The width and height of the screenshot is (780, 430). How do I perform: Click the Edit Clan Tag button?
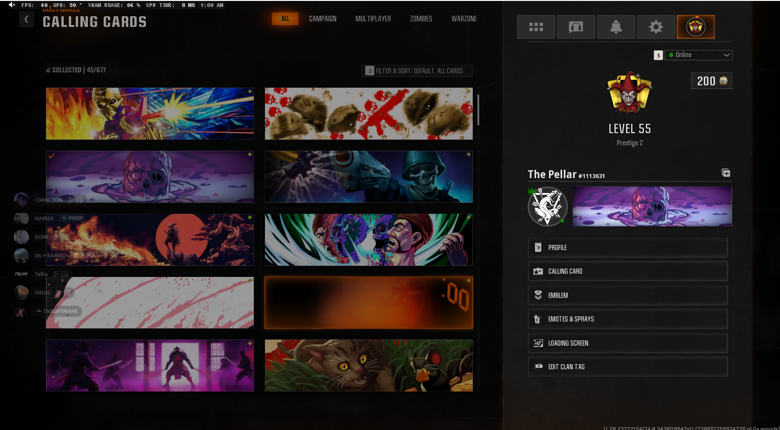pyautogui.click(x=628, y=367)
